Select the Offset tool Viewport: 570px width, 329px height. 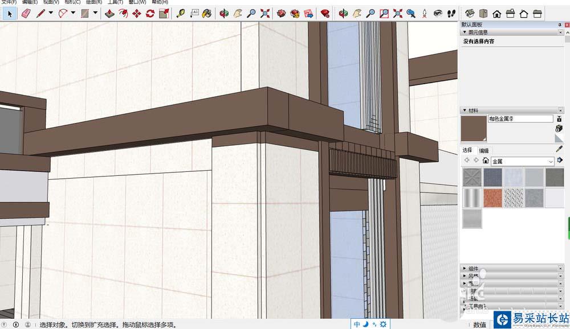123,14
